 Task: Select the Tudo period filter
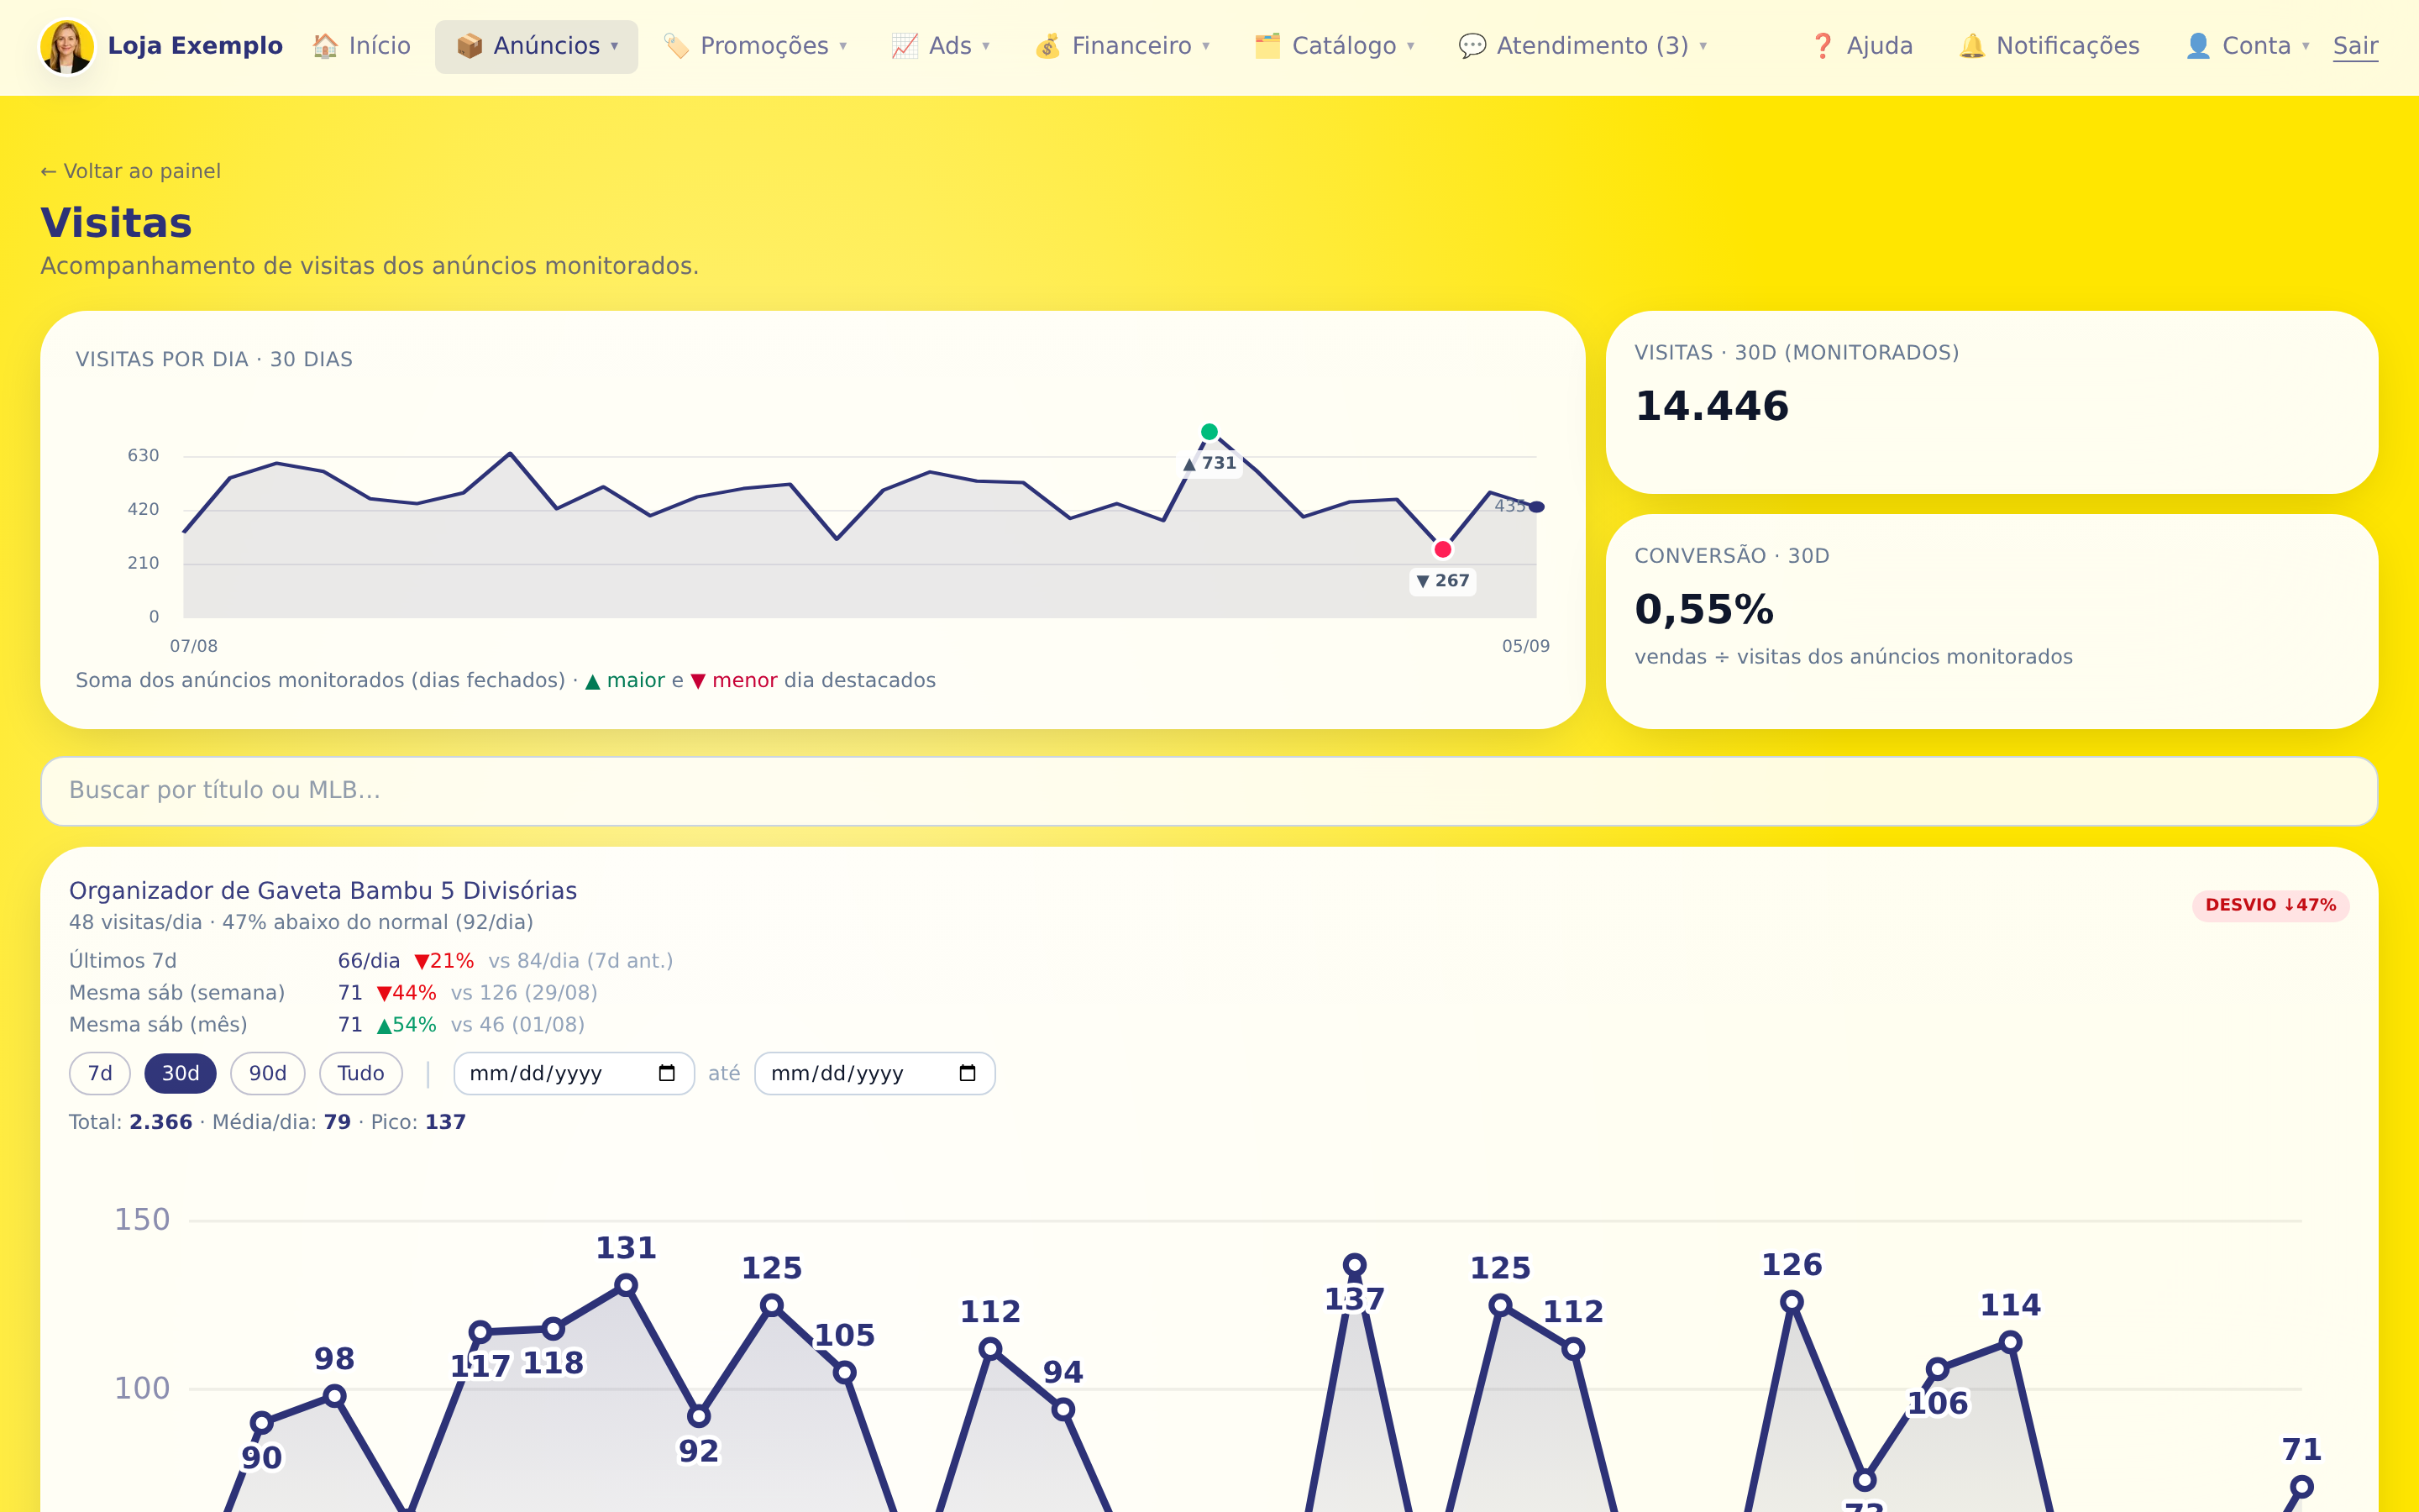[x=361, y=1073]
